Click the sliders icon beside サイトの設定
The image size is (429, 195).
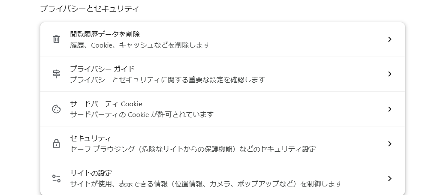pyautogui.click(x=56, y=178)
